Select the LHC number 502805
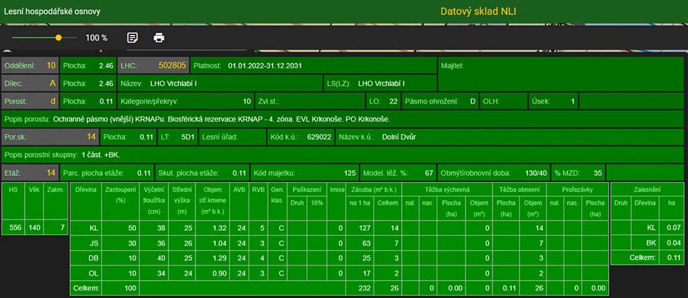This screenshot has width=688, height=298. pos(172,66)
